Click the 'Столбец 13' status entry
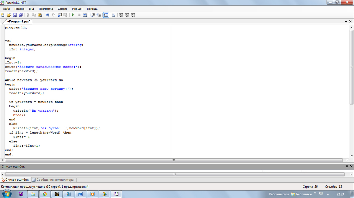 (334, 187)
